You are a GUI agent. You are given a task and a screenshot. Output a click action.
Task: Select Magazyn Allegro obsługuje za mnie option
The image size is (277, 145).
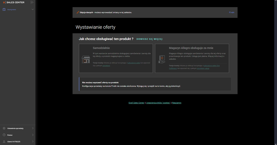coord(192,58)
